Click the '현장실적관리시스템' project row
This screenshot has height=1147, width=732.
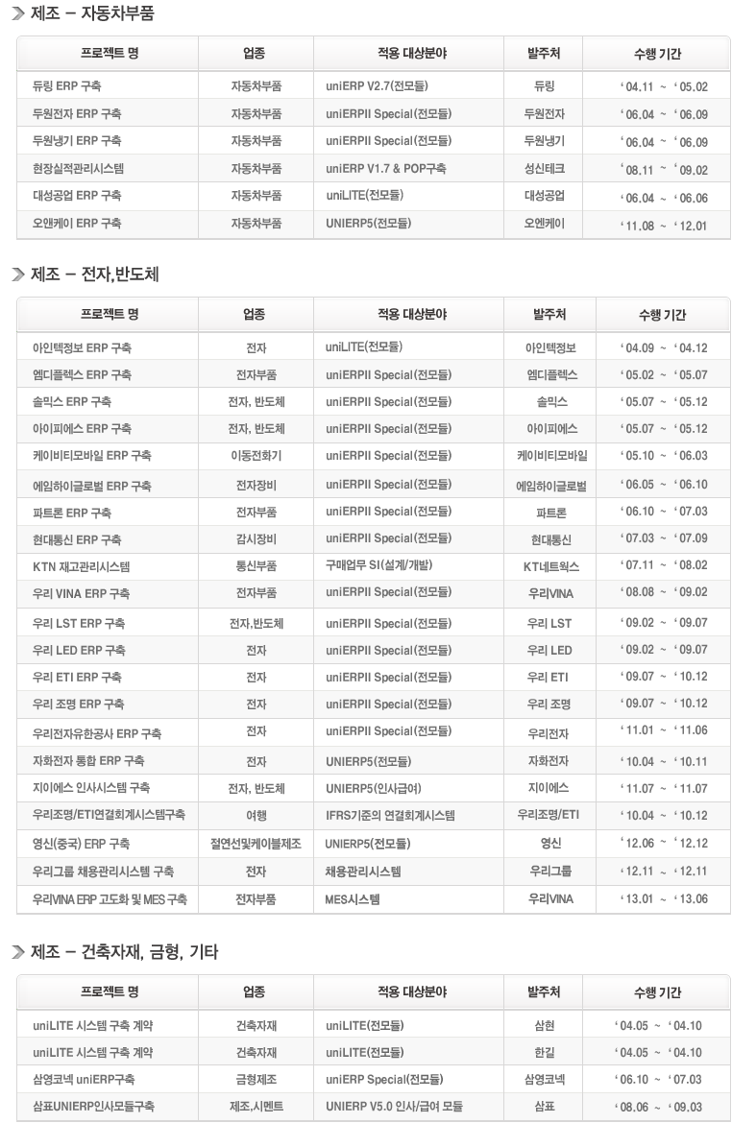coord(79,168)
